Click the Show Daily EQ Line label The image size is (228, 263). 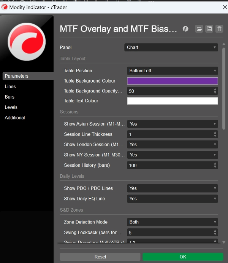(84, 199)
